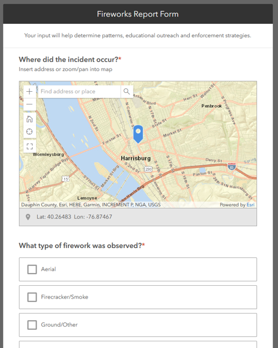Click the gray location marker beside coordinates
The height and width of the screenshot is (348, 278).
[28, 217]
